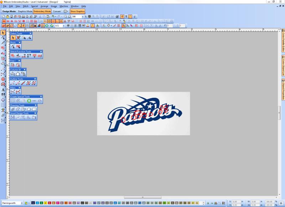Open the Stitch menu
The width and height of the screenshot is (285, 207).
(x=25, y=6)
